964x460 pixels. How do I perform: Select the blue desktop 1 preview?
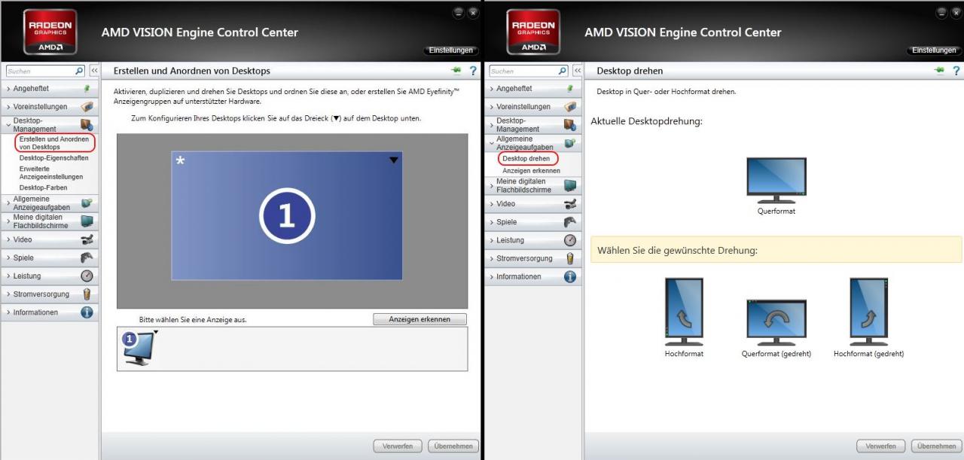[x=287, y=215]
